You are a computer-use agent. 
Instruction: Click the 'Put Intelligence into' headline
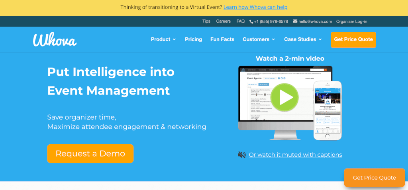pyautogui.click(x=111, y=72)
